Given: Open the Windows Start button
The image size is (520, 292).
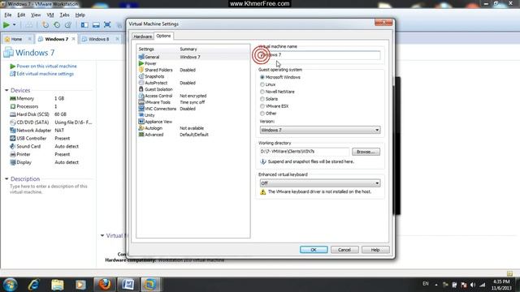Looking at the screenshot, I should click(x=10, y=285).
